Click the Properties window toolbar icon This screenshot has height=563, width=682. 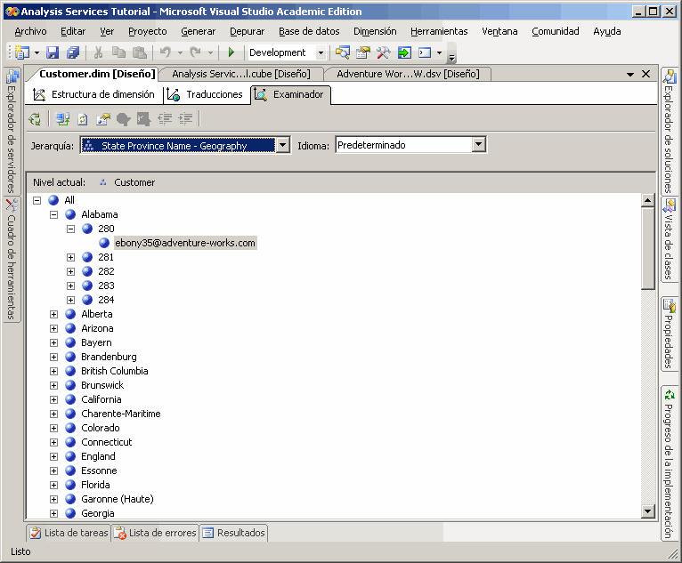362,53
